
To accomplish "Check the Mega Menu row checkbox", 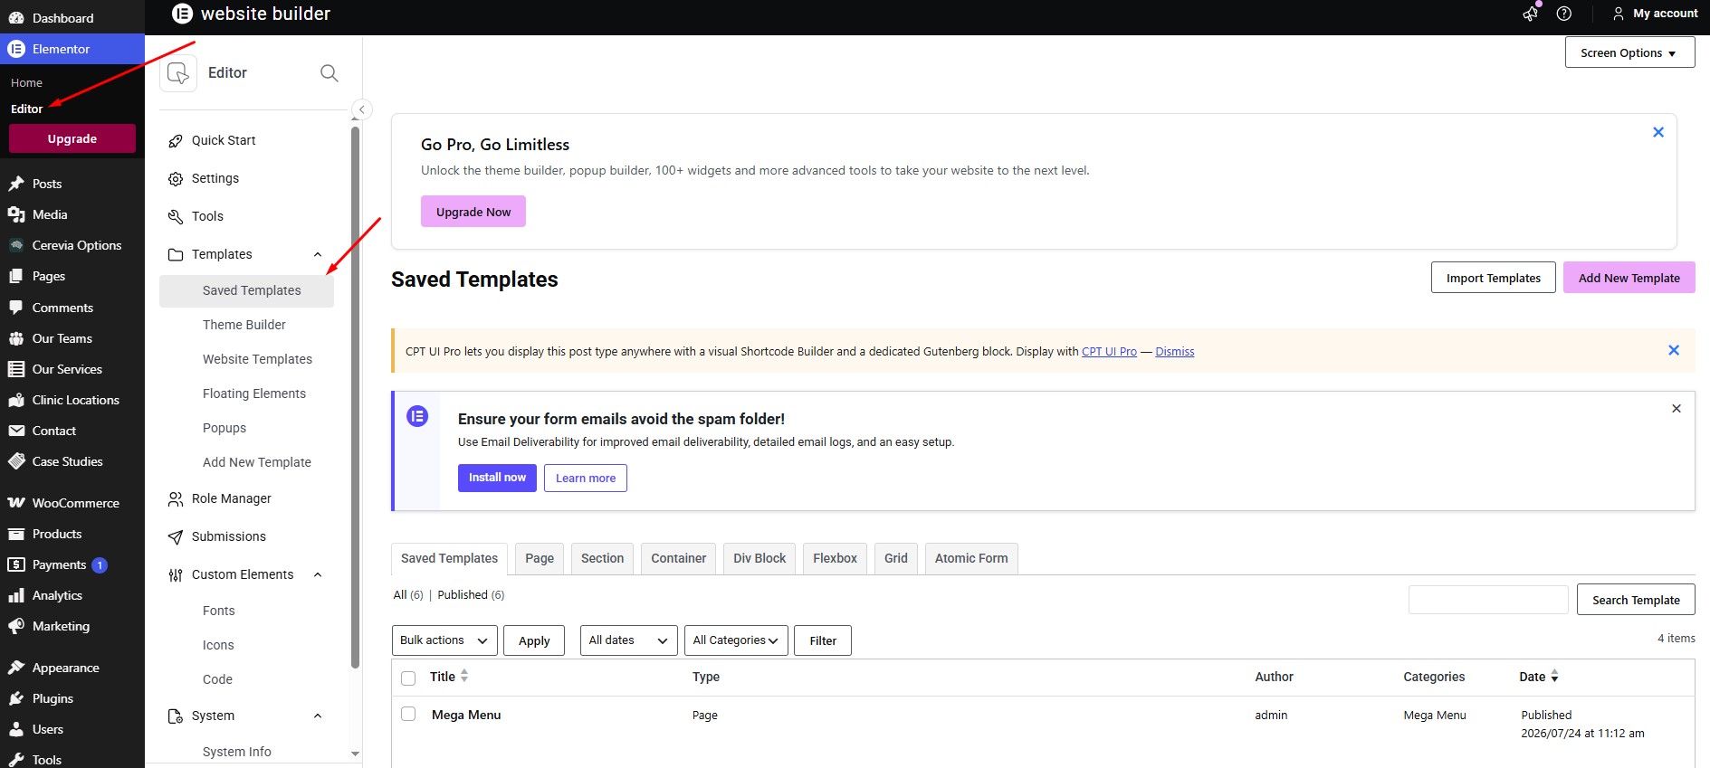I will [408, 714].
